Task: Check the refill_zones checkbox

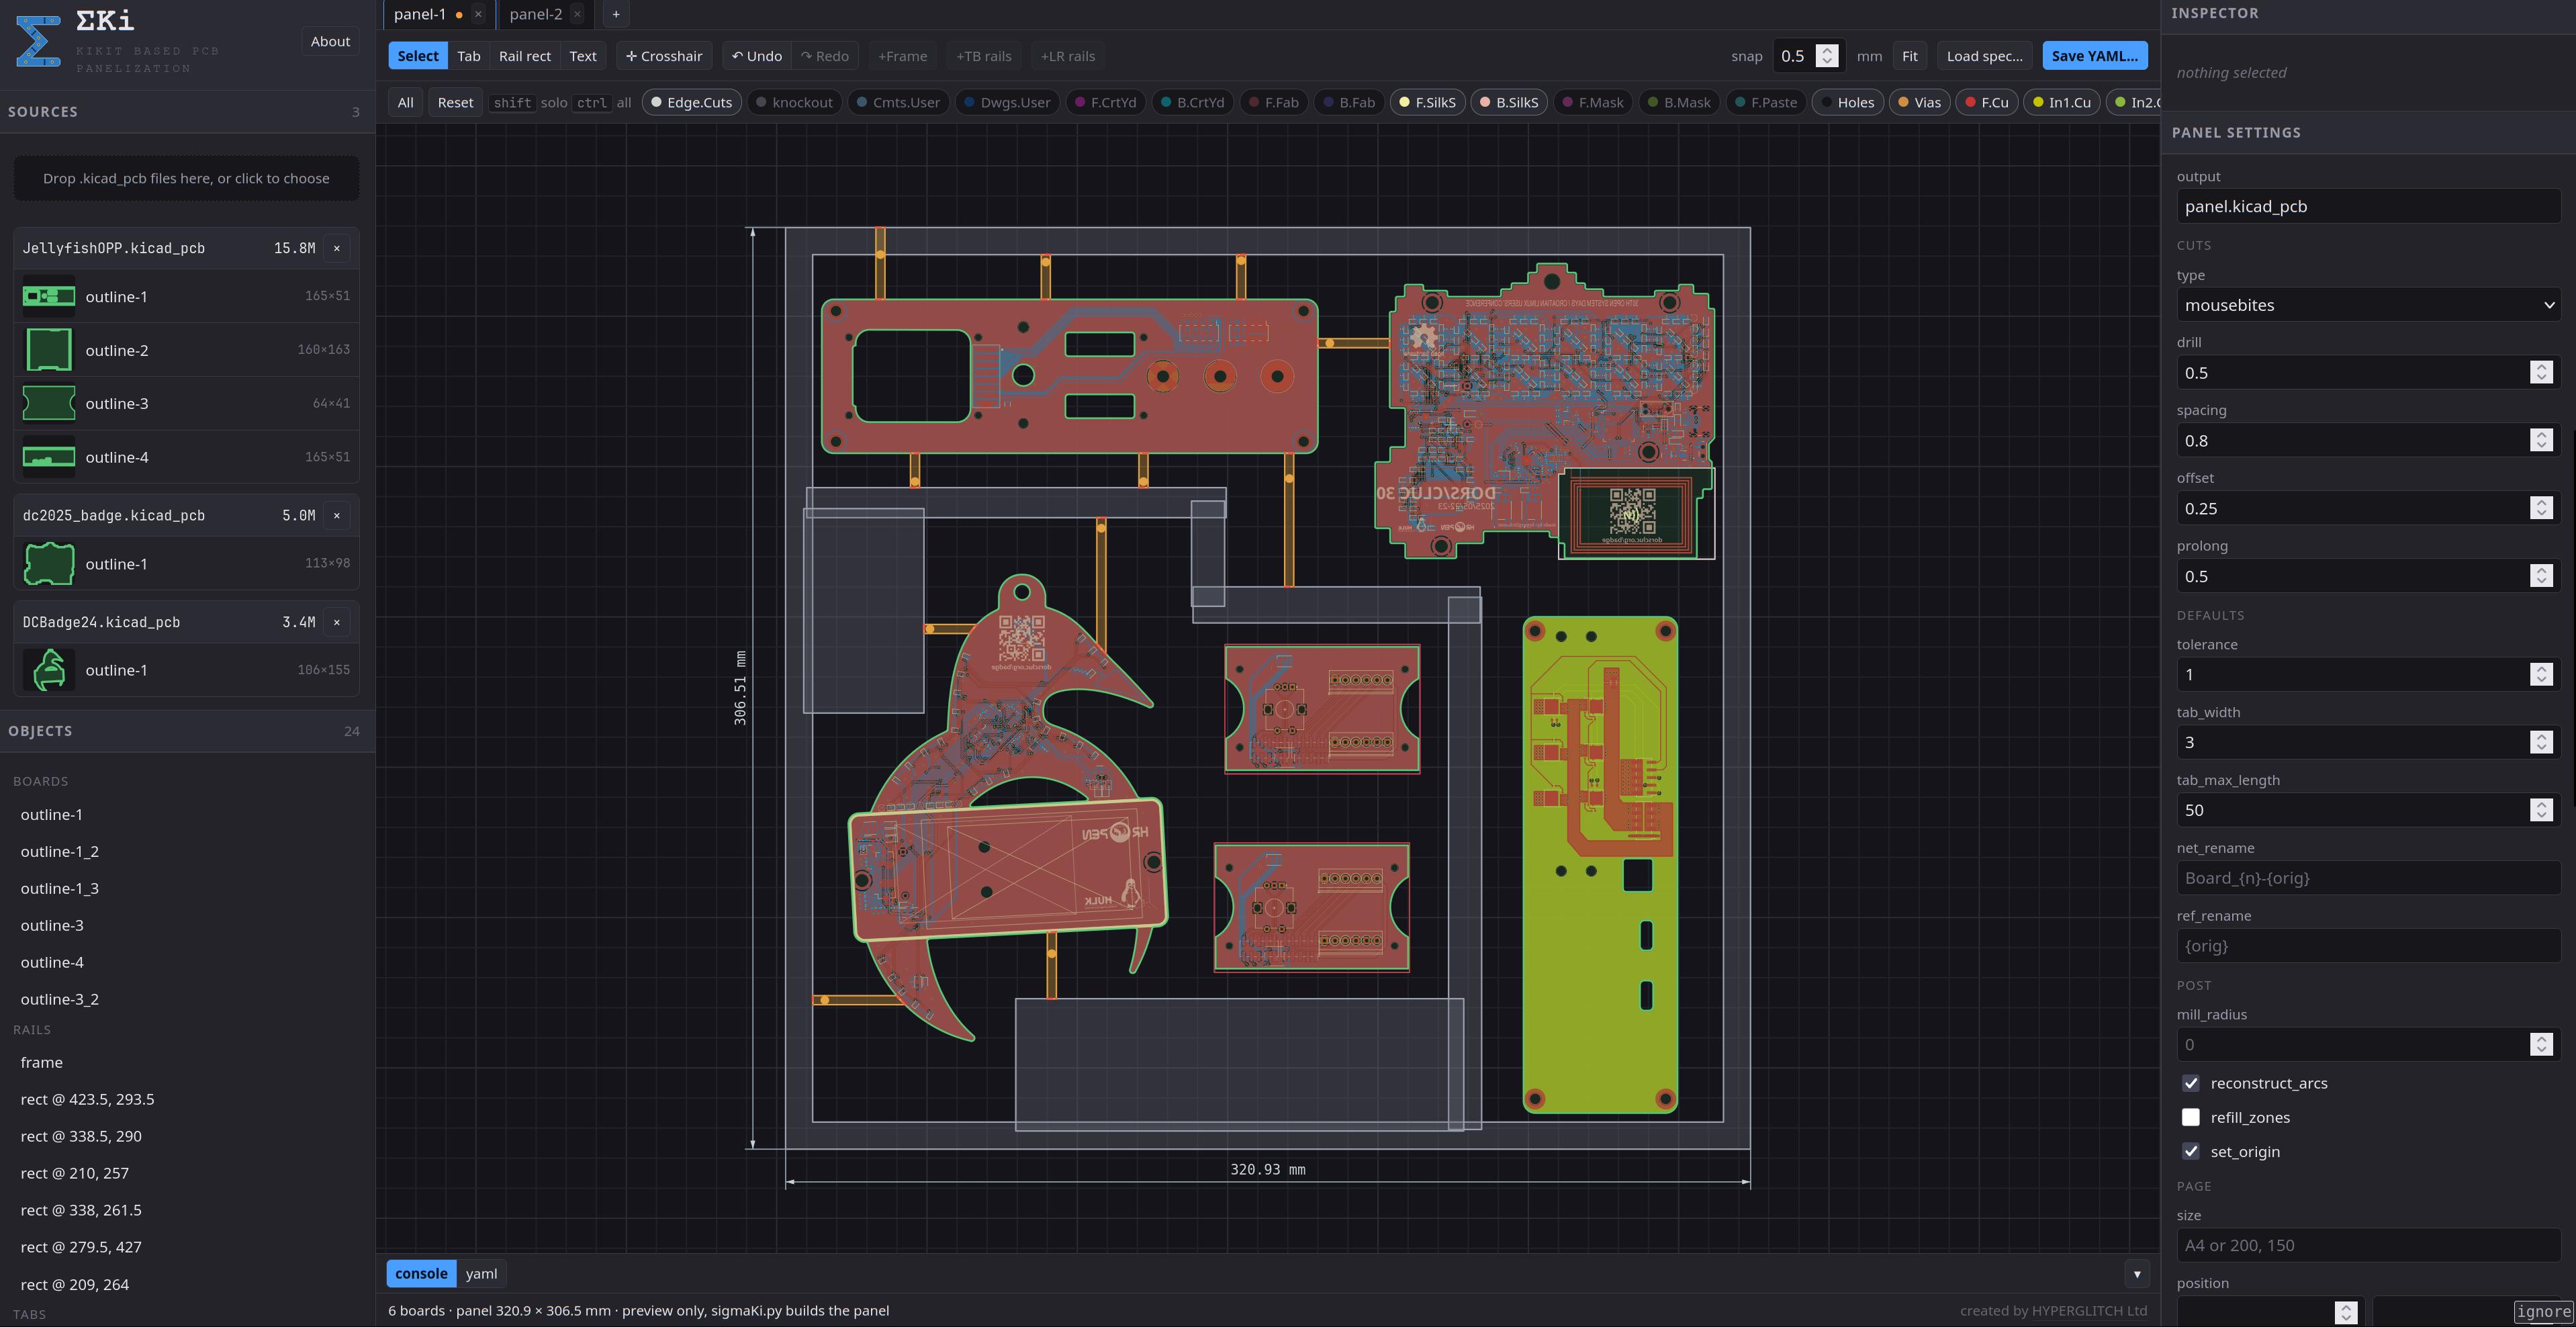Action: [x=2190, y=1117]
